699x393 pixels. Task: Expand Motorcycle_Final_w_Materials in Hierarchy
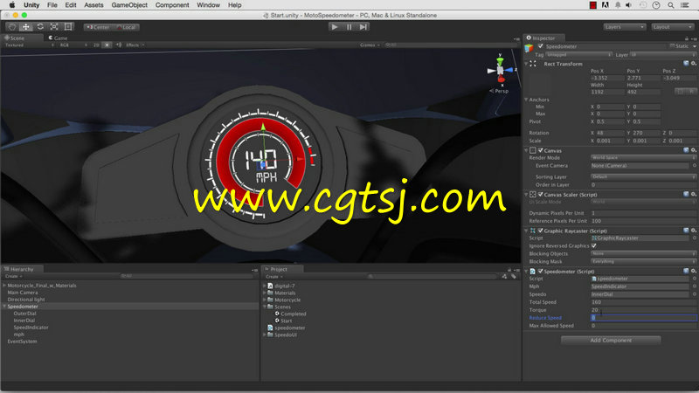[4, 286]
